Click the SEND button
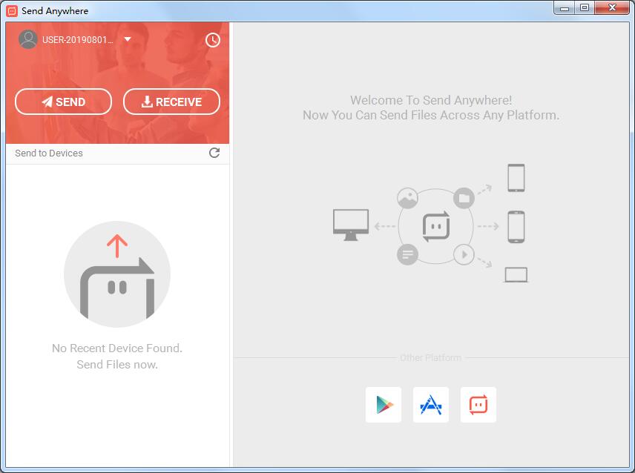635x473 pixels. point(63,102)
